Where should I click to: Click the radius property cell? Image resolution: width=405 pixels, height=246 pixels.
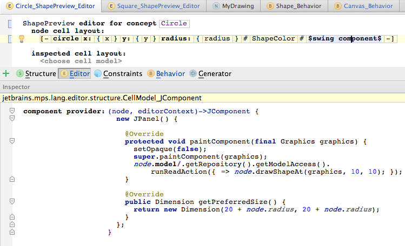click(218, 39)
